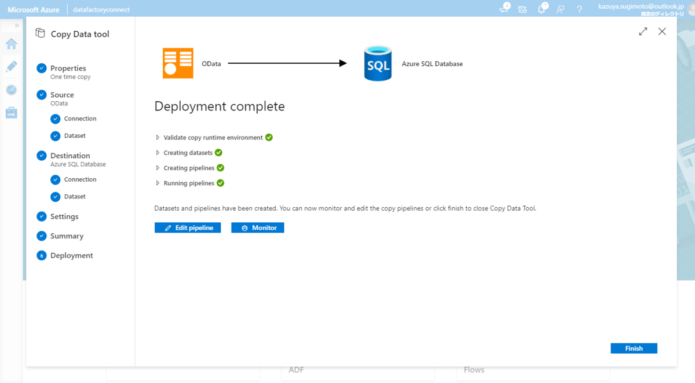The height and width of the screenshot is (383, 695).
Task: Click the OData source icon
Action: click(178, 64)
